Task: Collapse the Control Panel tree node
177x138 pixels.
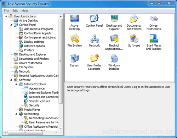Action: point(11,25)
